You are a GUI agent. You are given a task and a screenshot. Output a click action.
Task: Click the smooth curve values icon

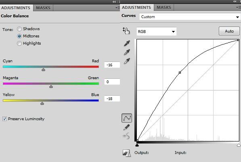[x=126, y=136]
